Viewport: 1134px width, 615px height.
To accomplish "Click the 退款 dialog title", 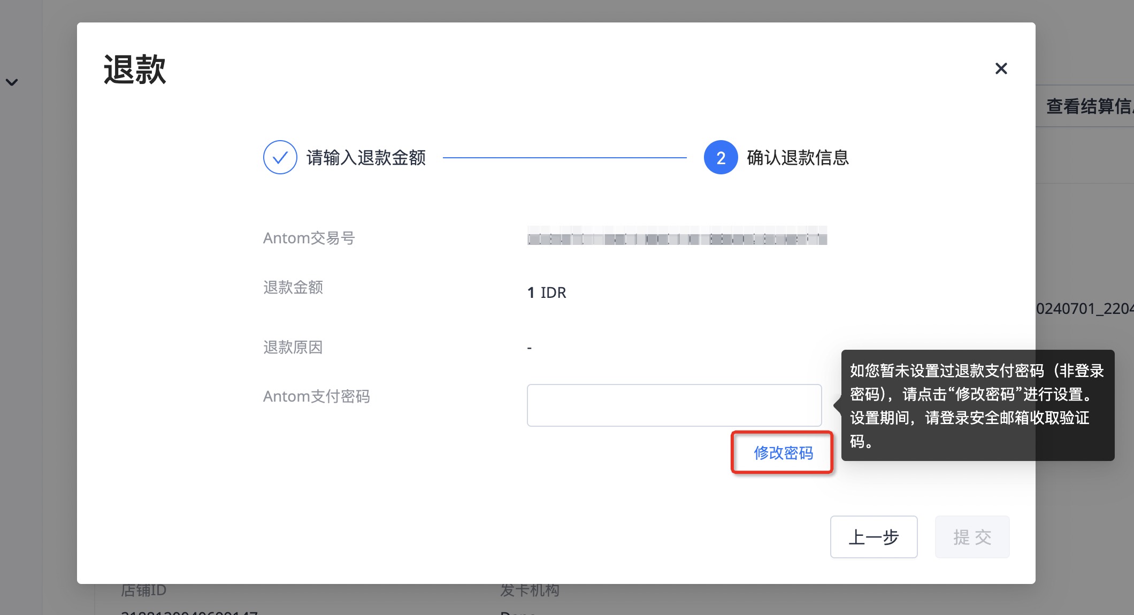I will click(x=135, y=70).
